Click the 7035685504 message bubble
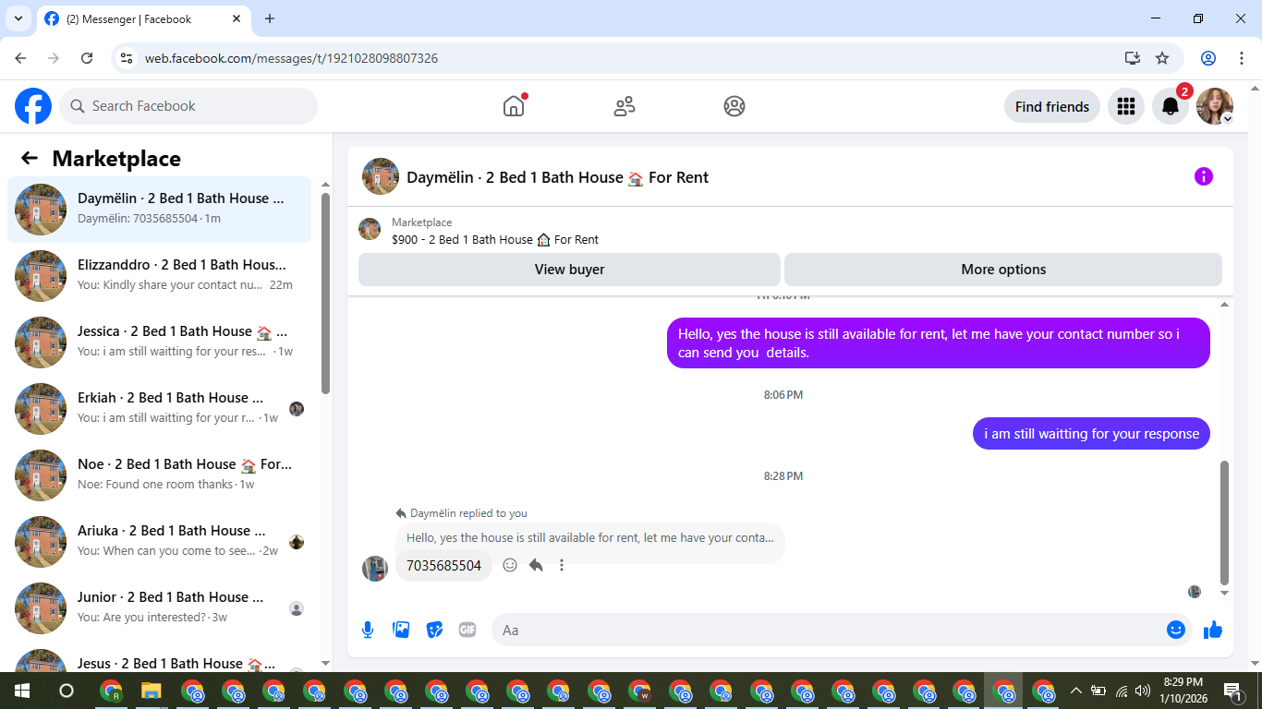1262x709 pixels. (x=443, y=565)
